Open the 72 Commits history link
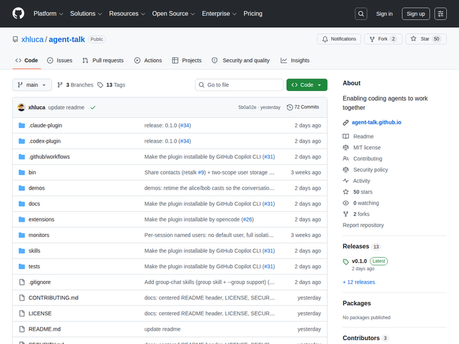 tap(303, 107)
